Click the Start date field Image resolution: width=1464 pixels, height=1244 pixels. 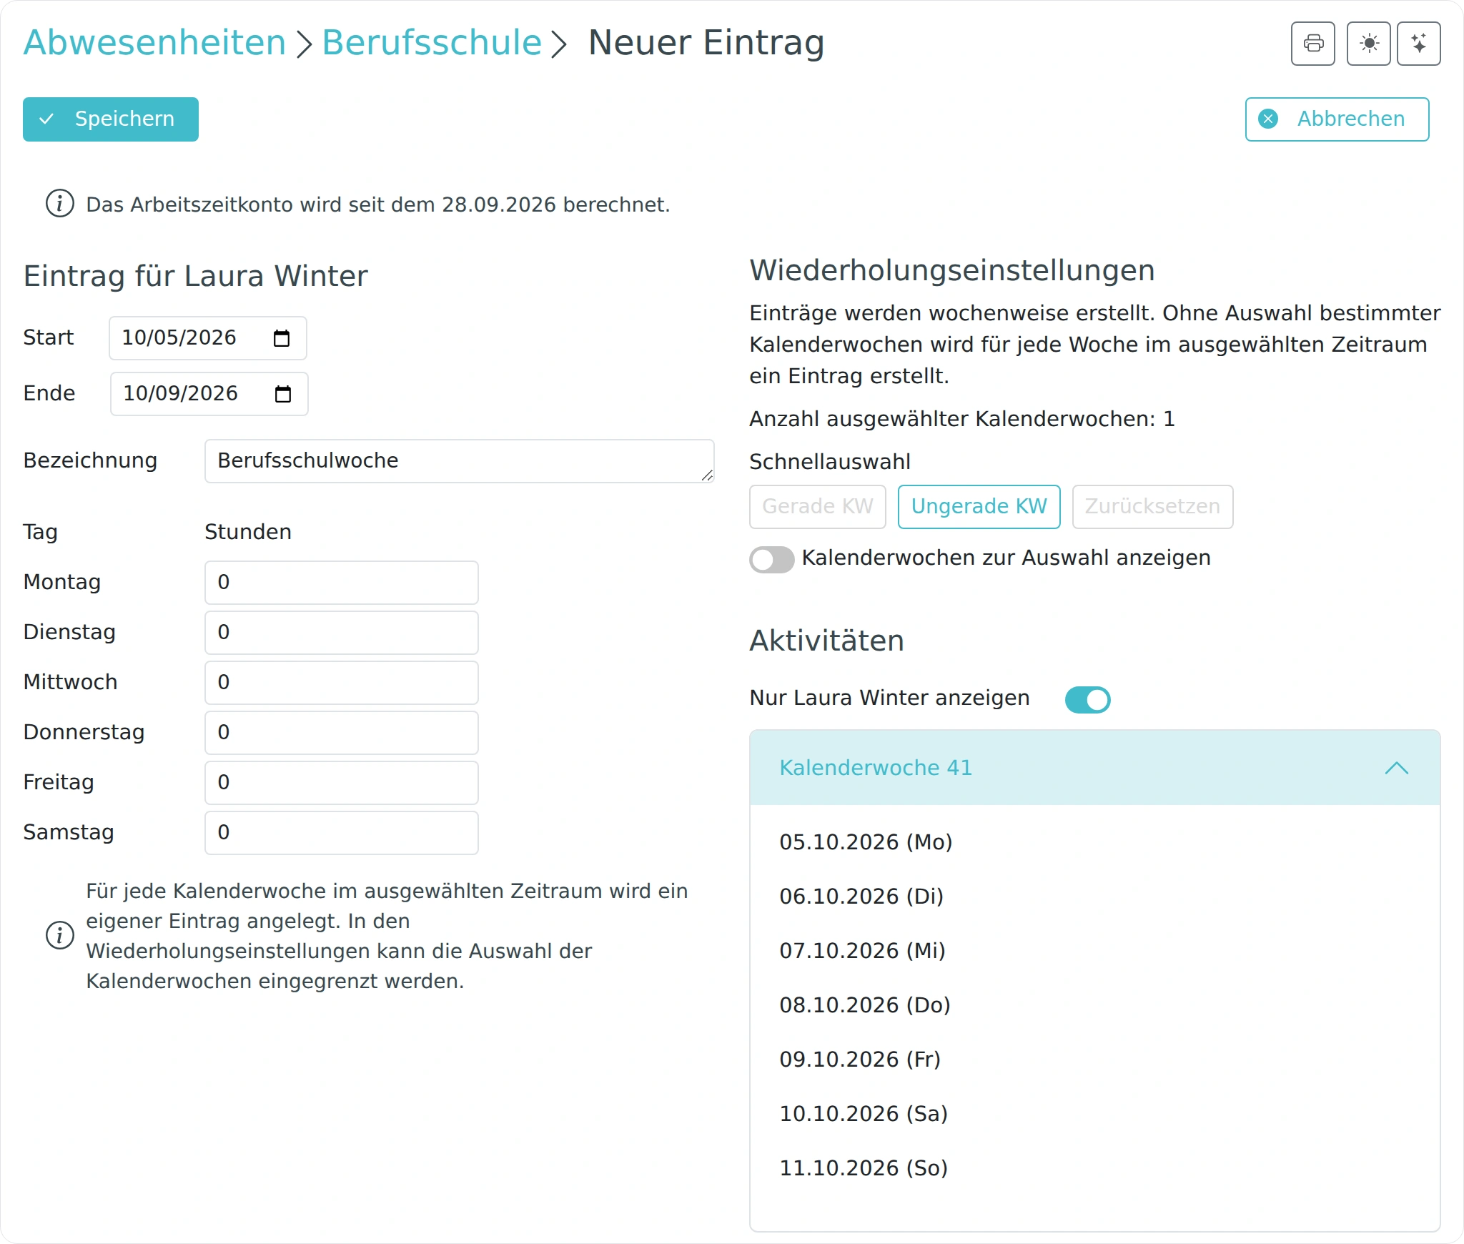point(207,338)
